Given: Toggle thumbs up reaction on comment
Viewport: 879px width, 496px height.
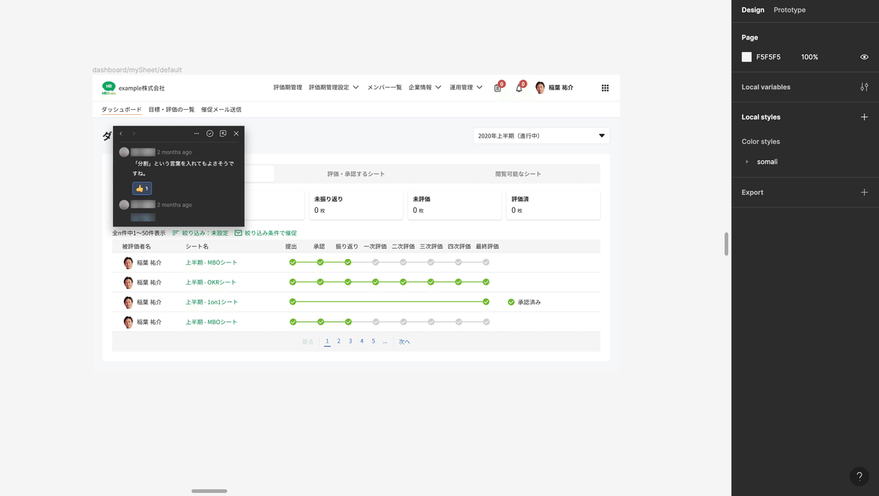Looking at the screenshot, I should tap(142, 189).
